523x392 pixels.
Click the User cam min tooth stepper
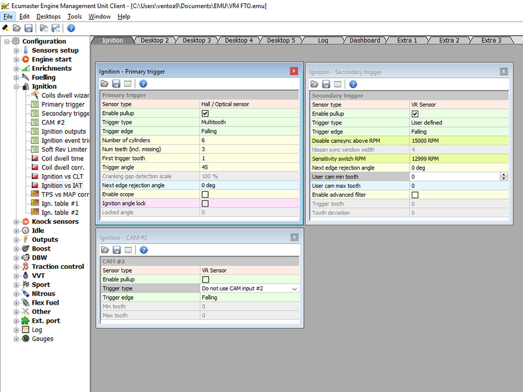[504, 177]
